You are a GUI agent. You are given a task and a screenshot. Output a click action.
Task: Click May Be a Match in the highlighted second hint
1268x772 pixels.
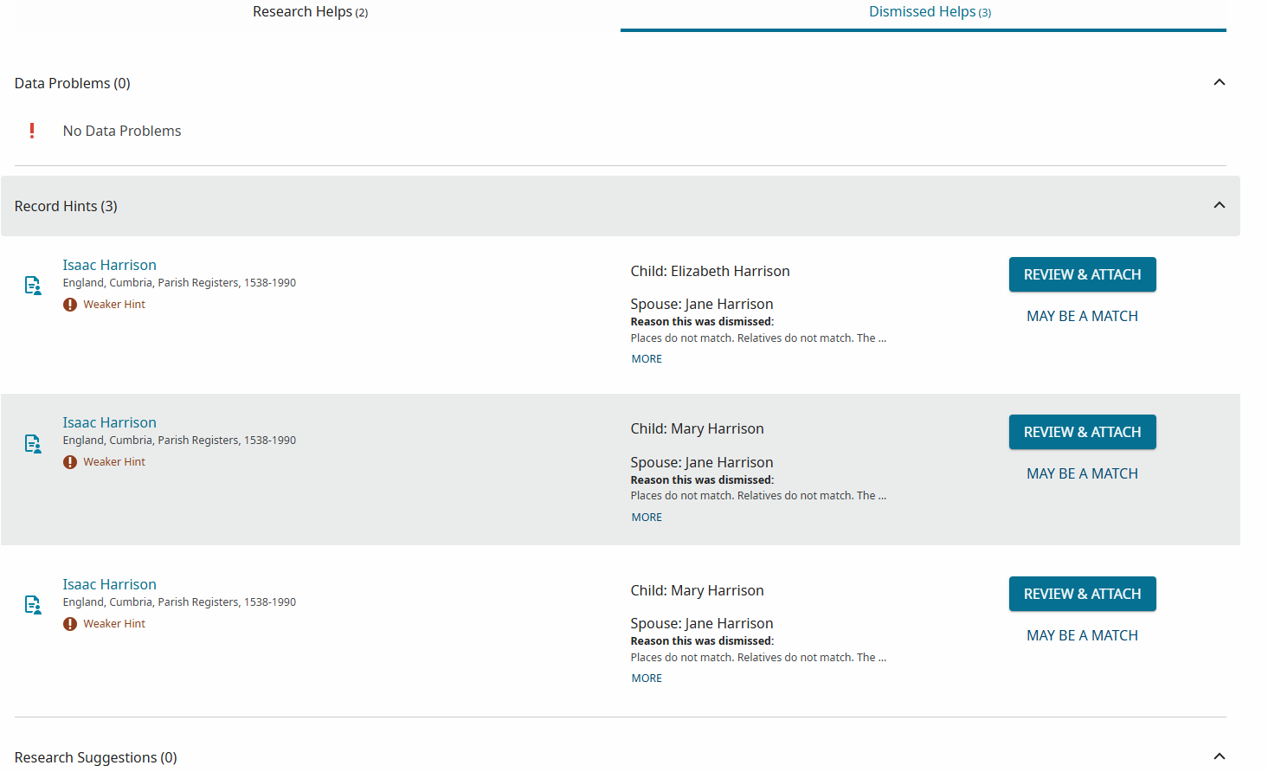coord(1082,473)
